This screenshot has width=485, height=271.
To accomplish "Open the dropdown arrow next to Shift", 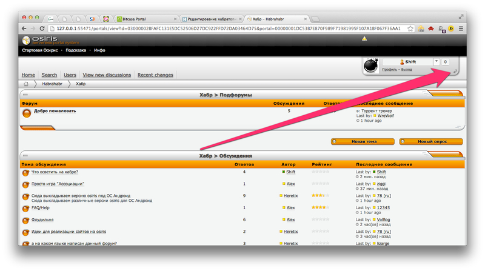I will point(436,62).
